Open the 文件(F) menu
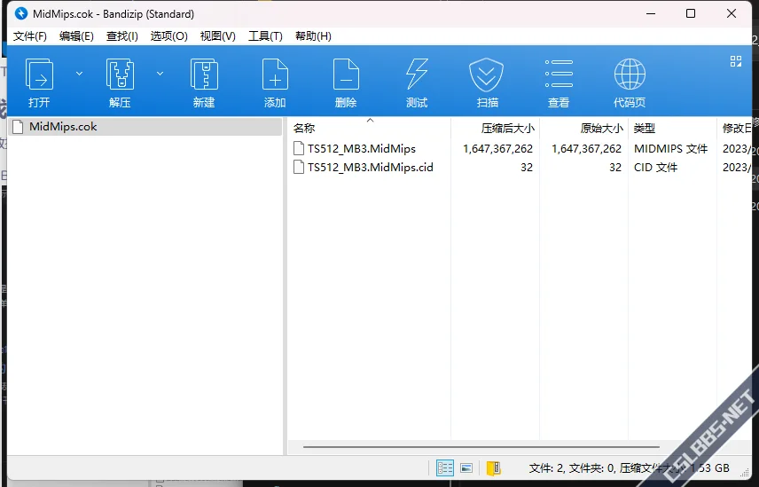The width and height of the screenshot is (759, 487). pyautogui.click(x=30, y=36)
